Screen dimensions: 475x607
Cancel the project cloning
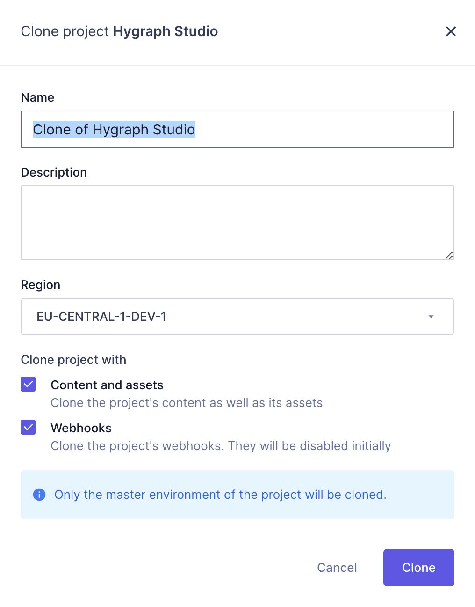(x=337, y=568)
